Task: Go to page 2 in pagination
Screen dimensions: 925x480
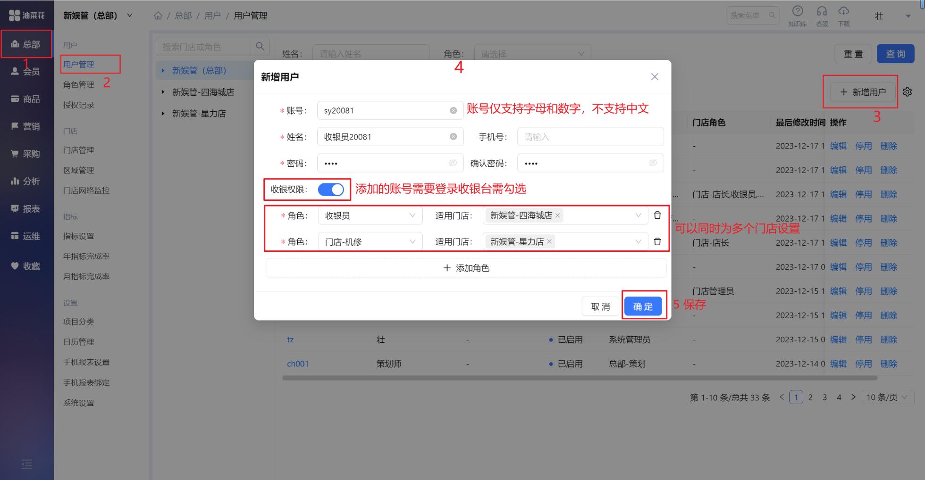Action: coord(810,397)
